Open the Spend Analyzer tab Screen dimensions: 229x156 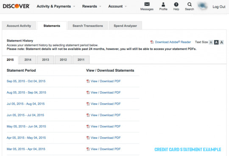tap(125, 26)
